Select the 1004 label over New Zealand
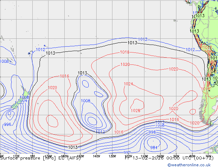 [23, 101]
